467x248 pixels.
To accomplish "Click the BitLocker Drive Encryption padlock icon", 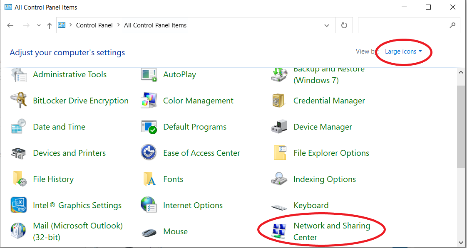I will [x=19, y=101].
